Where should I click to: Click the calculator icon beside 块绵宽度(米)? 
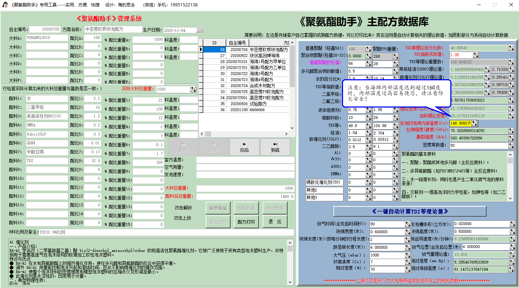(x=408, y=232)
